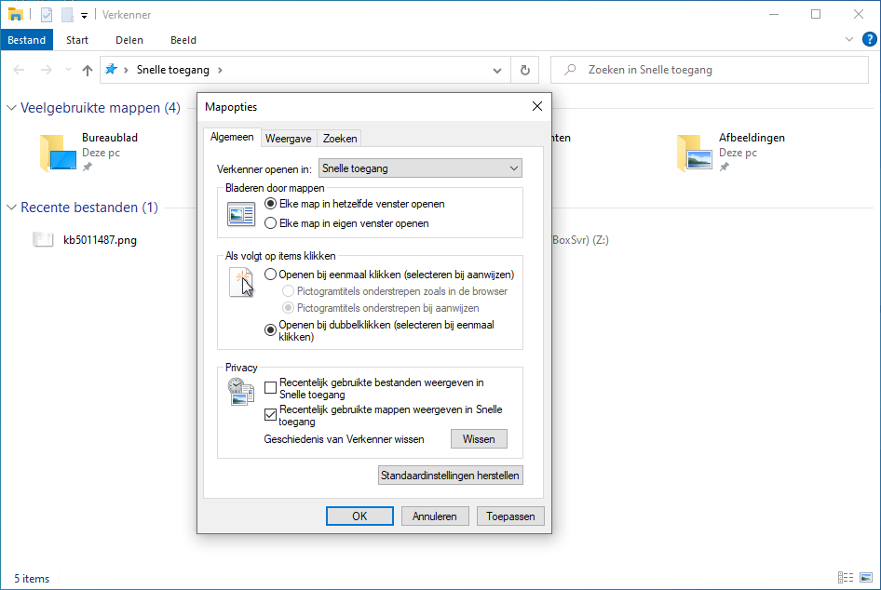Viewport: 881px width, 590px height.
Task: Click the kb5011487.png file icon
Action: (43, 240)
